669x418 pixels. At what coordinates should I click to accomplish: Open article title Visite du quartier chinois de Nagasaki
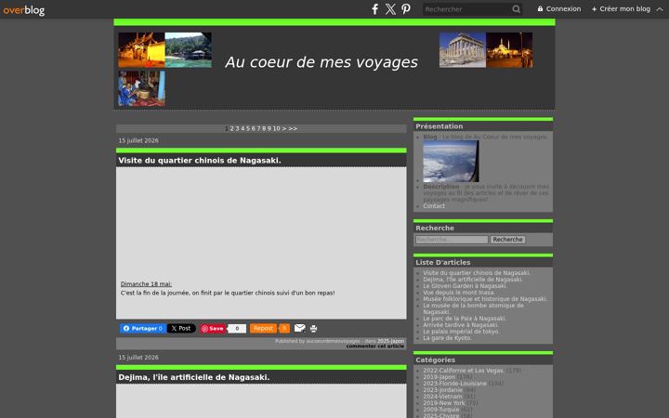(x=200, y=161)
